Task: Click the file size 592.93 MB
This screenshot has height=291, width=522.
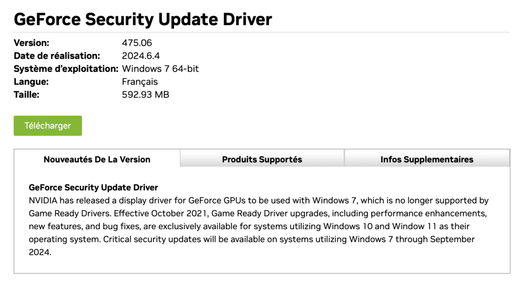Action: click(x=146, y=94)
